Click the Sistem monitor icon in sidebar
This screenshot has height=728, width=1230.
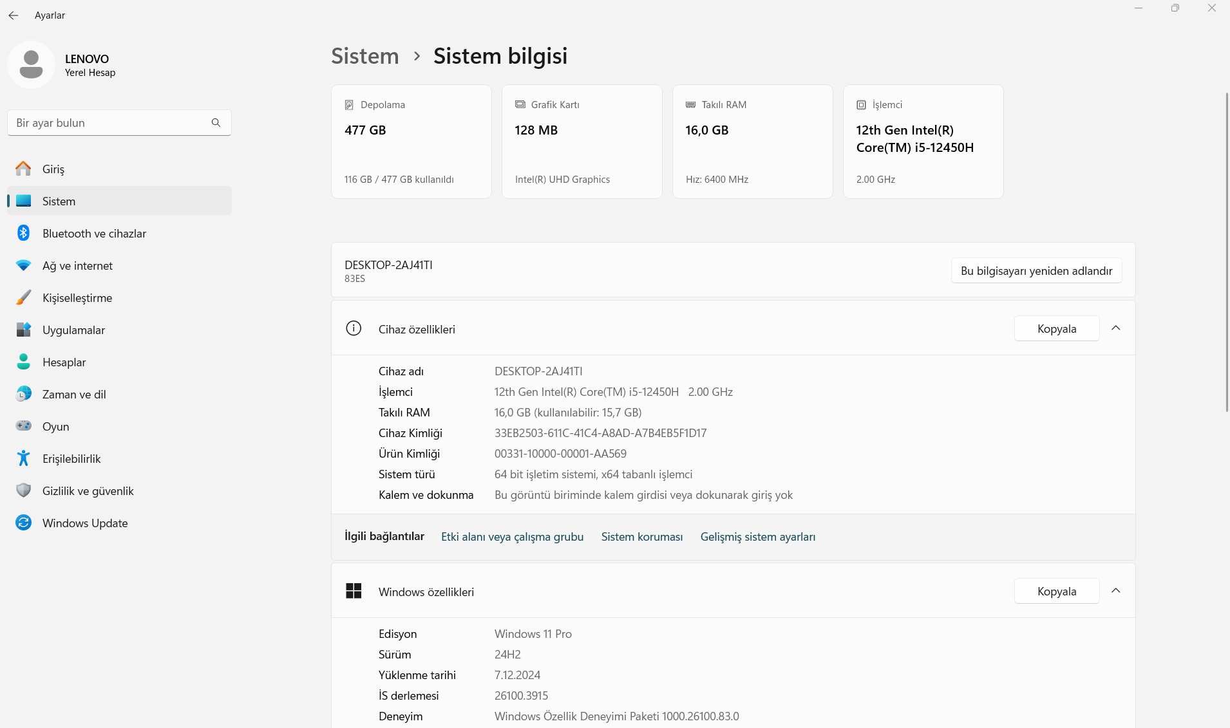[24, 201]
